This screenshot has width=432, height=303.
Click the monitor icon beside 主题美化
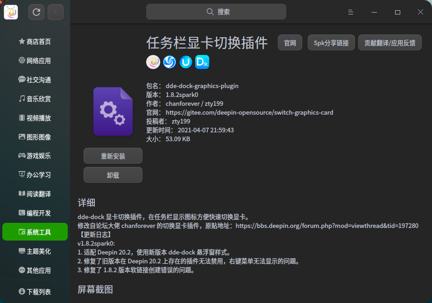22,251
